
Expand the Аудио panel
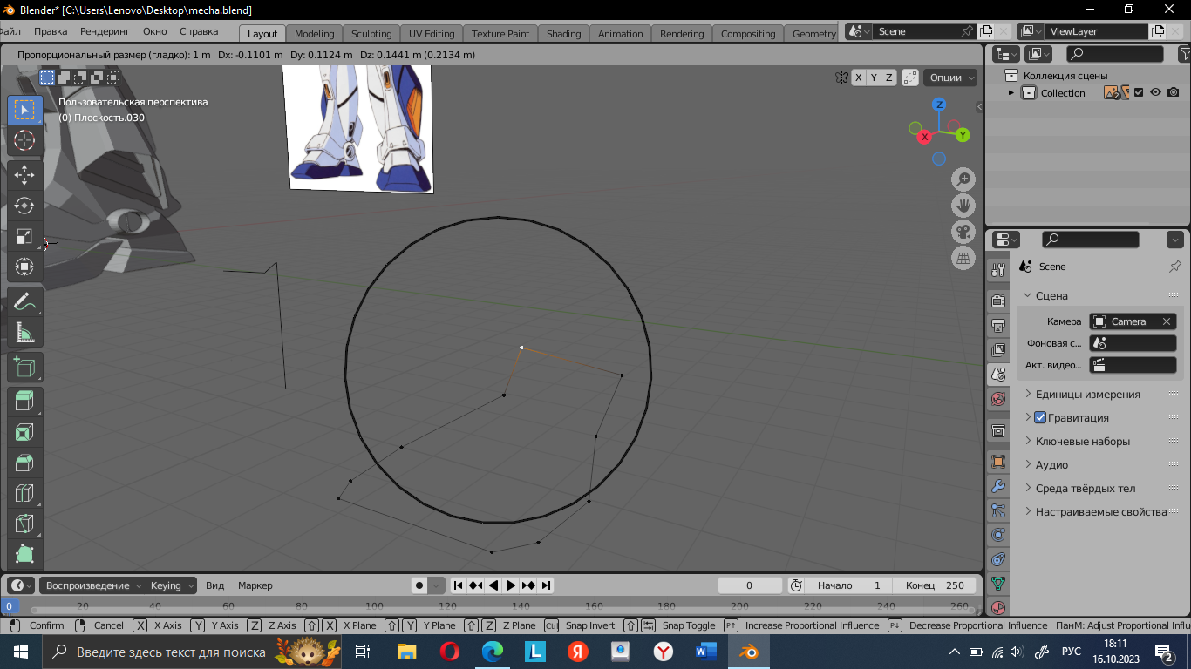coord(1051,465)
